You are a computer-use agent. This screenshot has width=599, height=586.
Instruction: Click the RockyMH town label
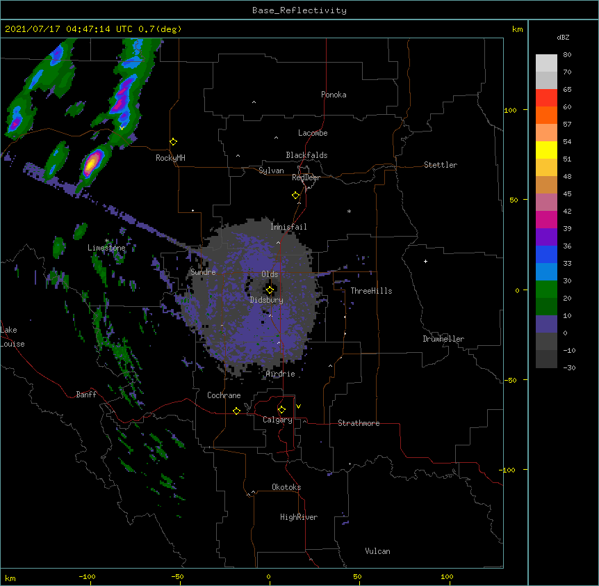[170, 158]
